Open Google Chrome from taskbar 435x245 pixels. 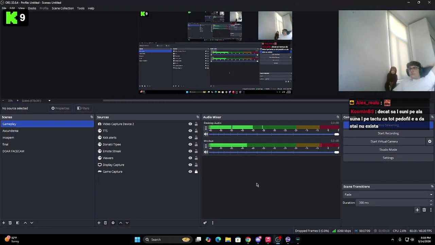[248, 240]
